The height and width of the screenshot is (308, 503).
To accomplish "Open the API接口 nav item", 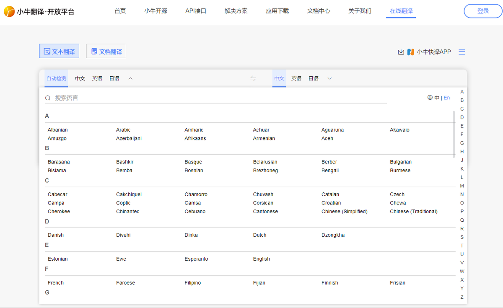I will click(x=196, y=11).
